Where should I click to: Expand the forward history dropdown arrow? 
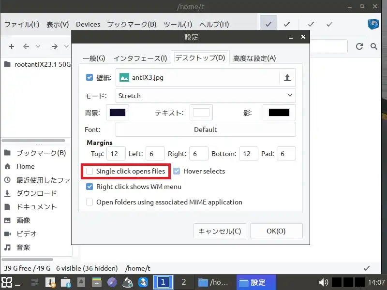[x=66, y=46]
